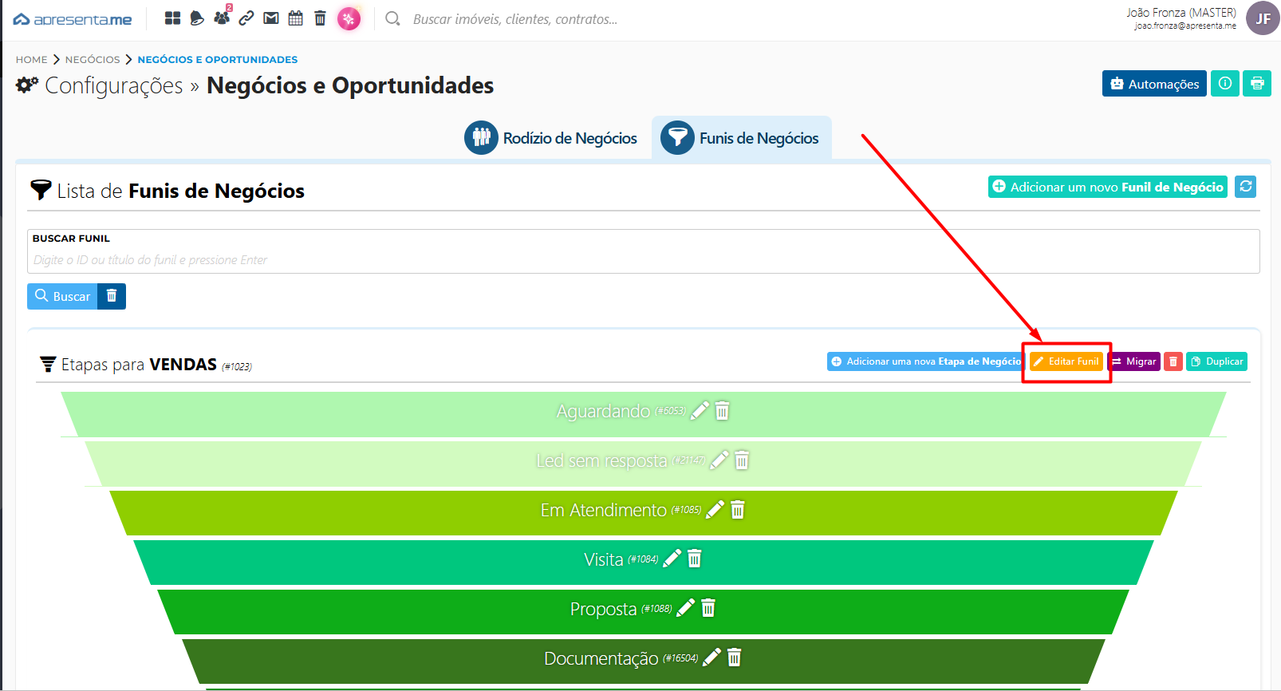
Task: Click the refresh list icon button
Action: (1246, 187)
